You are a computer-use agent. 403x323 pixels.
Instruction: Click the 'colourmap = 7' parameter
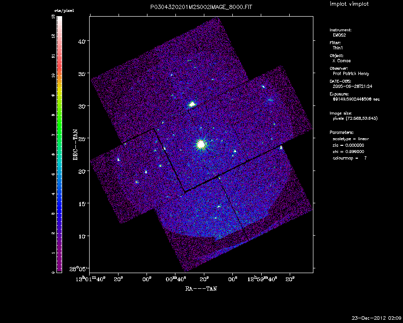(x=349, y=158)
